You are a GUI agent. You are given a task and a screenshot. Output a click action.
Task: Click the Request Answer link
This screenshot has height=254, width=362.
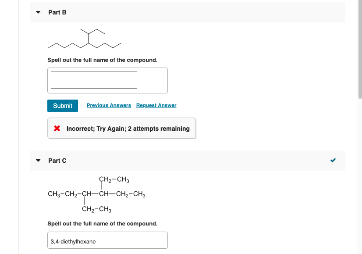[x=156, y=105]
